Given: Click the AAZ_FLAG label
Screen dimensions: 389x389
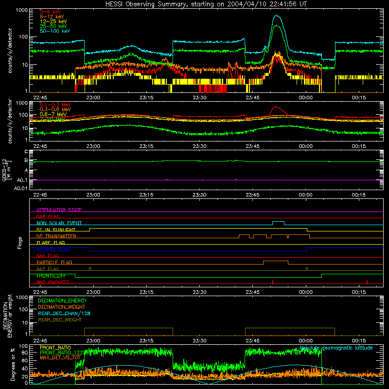Looking at the screenshot, I should tap(48, 269).
